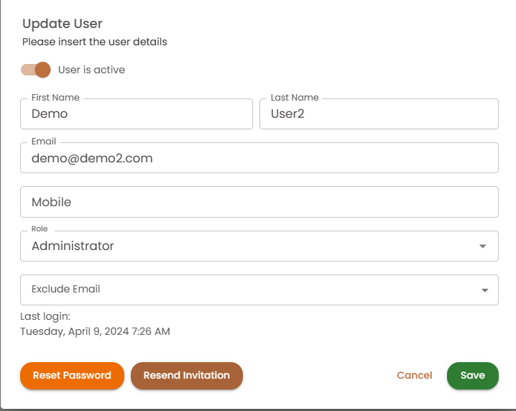Click the last login date, April 9, 2024
516x411 pixels.
(95, 331)
